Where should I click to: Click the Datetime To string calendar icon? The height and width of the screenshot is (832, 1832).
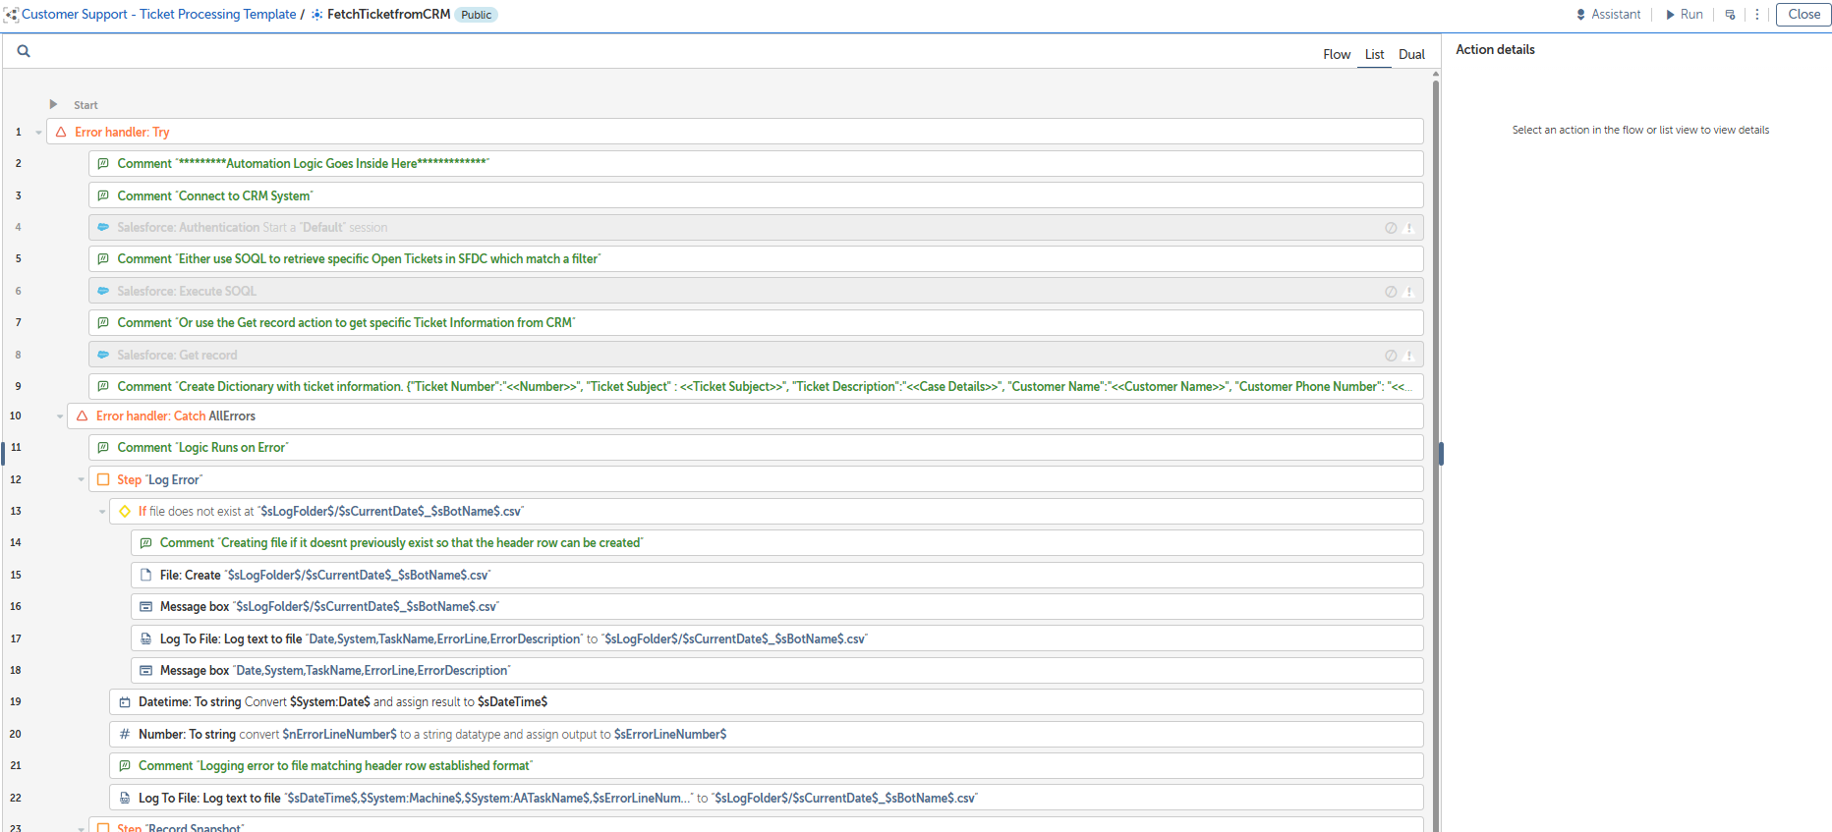pos(125,702)
